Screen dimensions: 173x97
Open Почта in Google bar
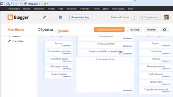point(96,9)
